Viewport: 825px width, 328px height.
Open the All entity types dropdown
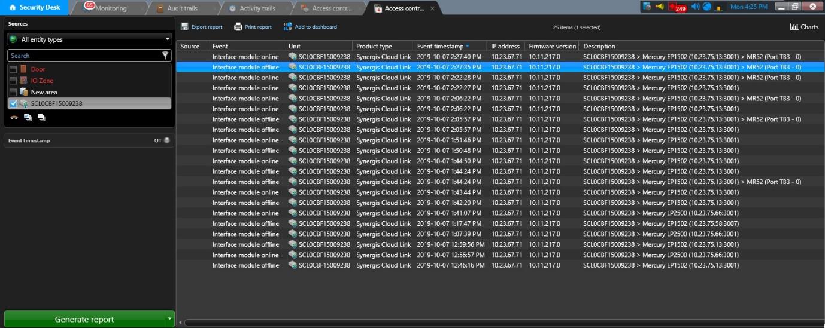tap(89, 39)
